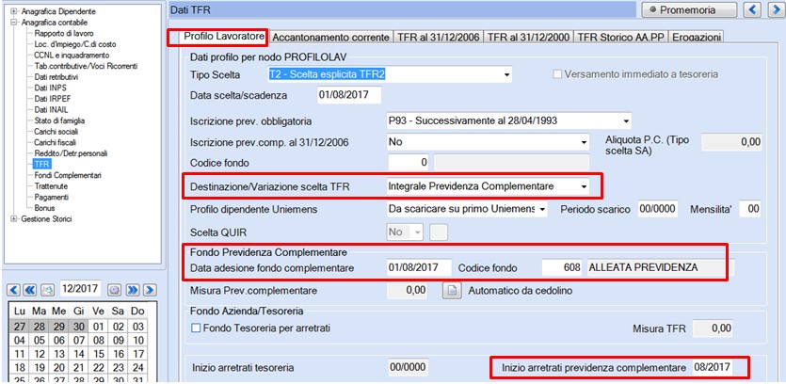Switch to Profilo Lavoratore tab
Image resolution: width=786 pixels, height=384 pixels.
coord(224,37)
